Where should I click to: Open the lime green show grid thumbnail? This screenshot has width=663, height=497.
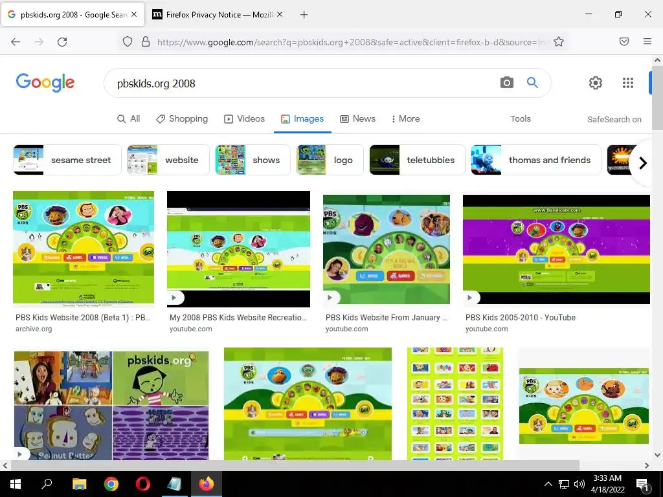click(x=455, y=404)
